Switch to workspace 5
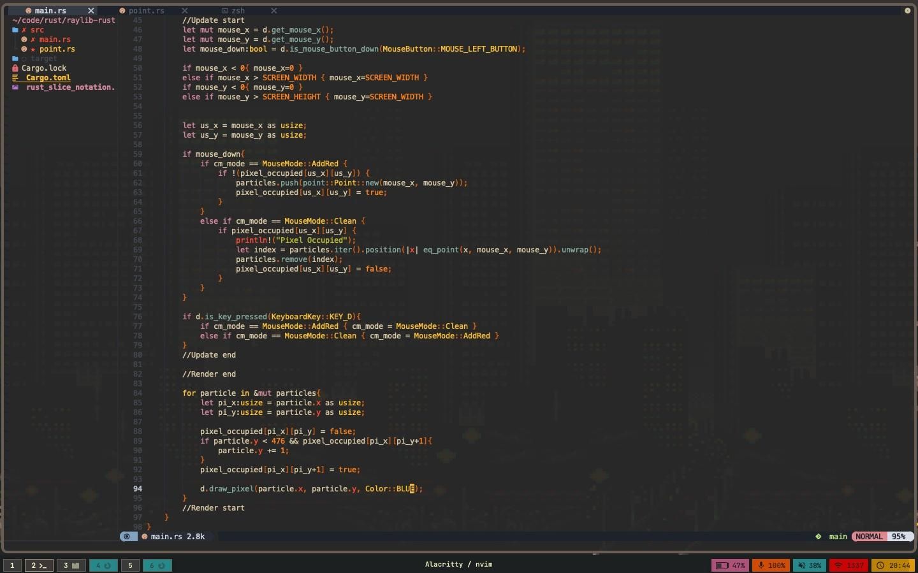918x573 pixels. [x=130, y=565]
